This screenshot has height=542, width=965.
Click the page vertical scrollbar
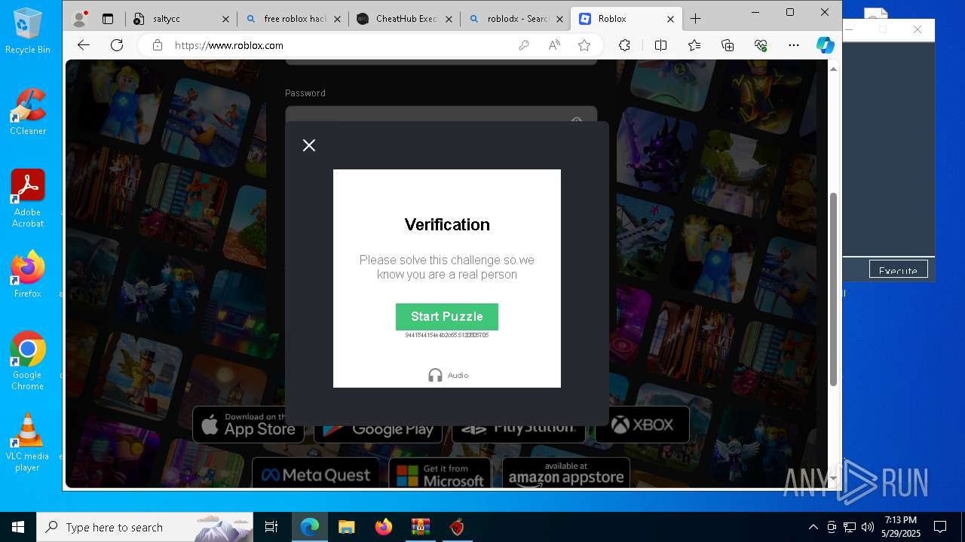coord(833,290)
